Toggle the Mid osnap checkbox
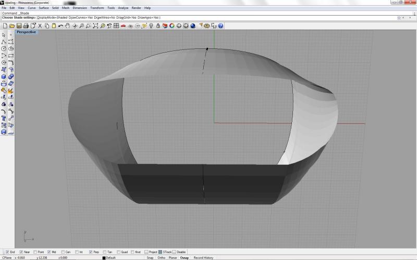The height and width of the screenshot is (260, 417). point(49,252)
